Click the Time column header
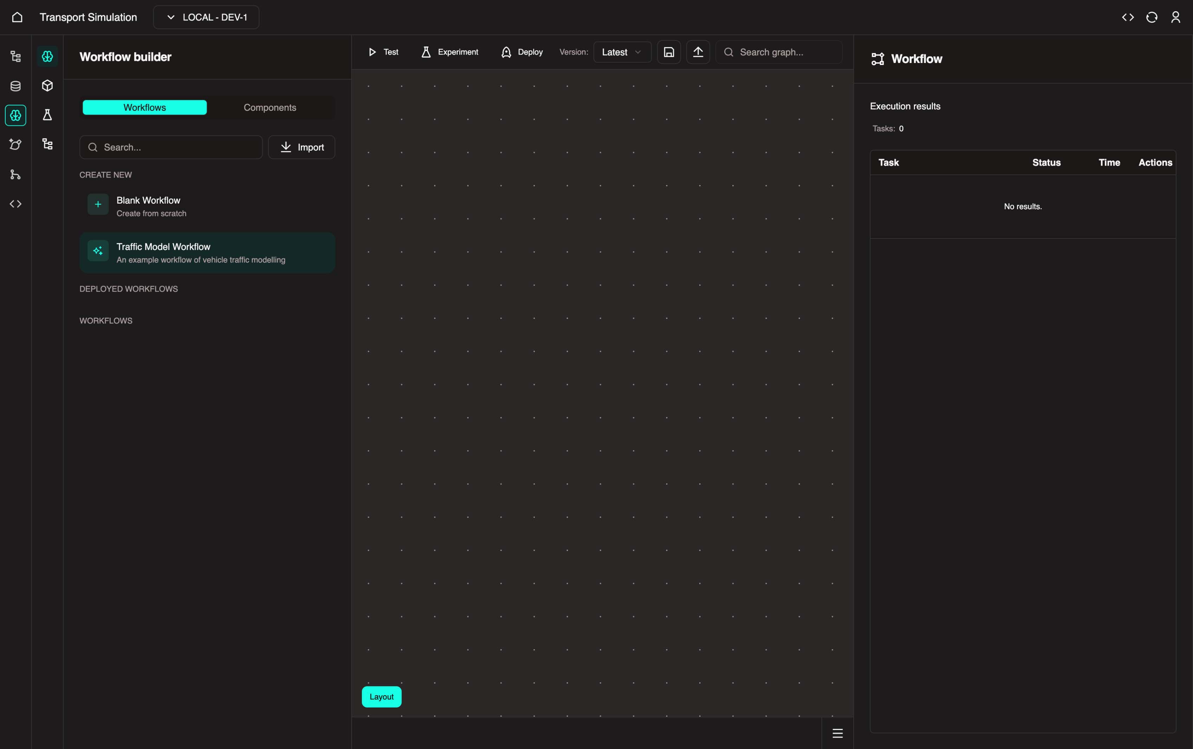Image resolution: width=1193 pixels, height=749 pixels. tap(1109, 162)
